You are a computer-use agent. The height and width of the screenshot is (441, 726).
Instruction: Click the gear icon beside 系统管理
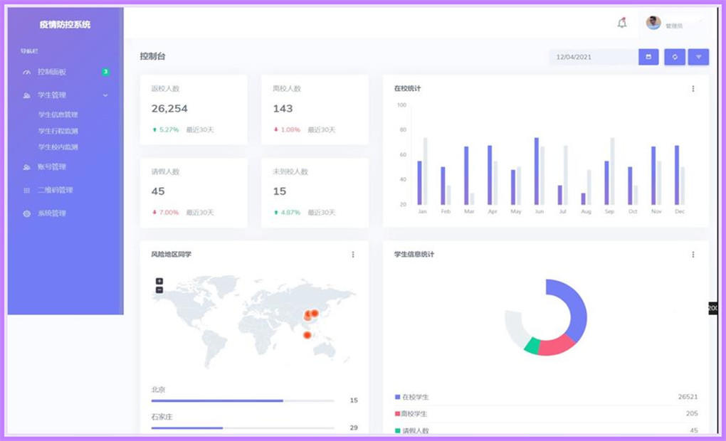pyautogui.click(x=26, y=213)
